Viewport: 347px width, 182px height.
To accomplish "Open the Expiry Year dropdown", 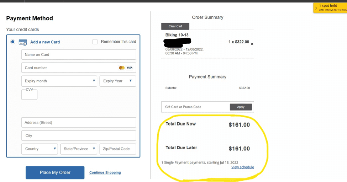I will click(118, 81).
